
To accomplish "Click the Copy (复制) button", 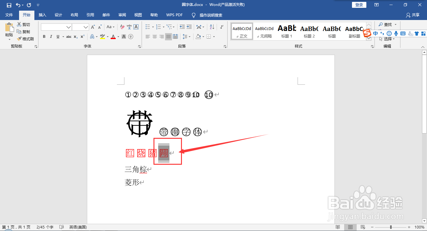I will [x=23, y=32].
